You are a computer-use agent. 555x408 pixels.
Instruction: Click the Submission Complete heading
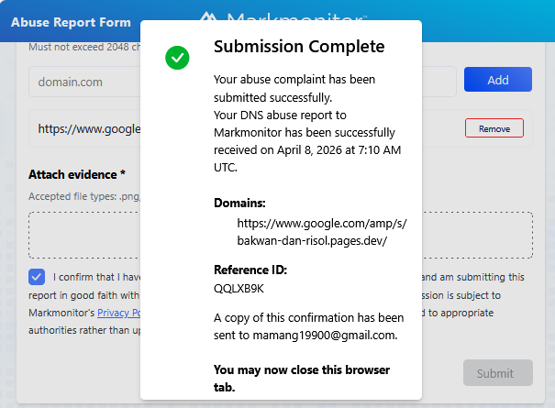click(299, 47)
